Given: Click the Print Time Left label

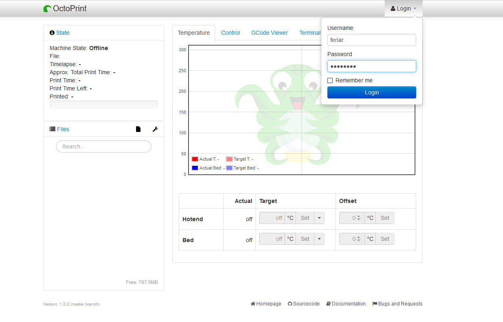Looking at the screenshot, I should (x=69, y=88).
